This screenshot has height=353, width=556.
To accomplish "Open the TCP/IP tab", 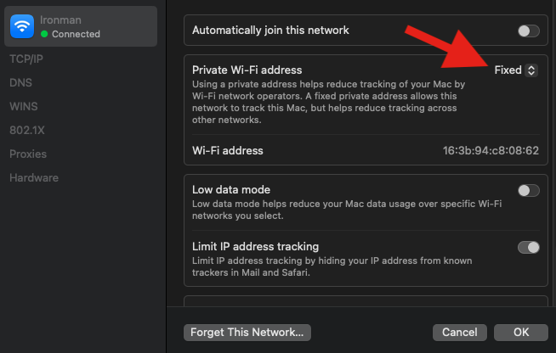I will 27,59.
